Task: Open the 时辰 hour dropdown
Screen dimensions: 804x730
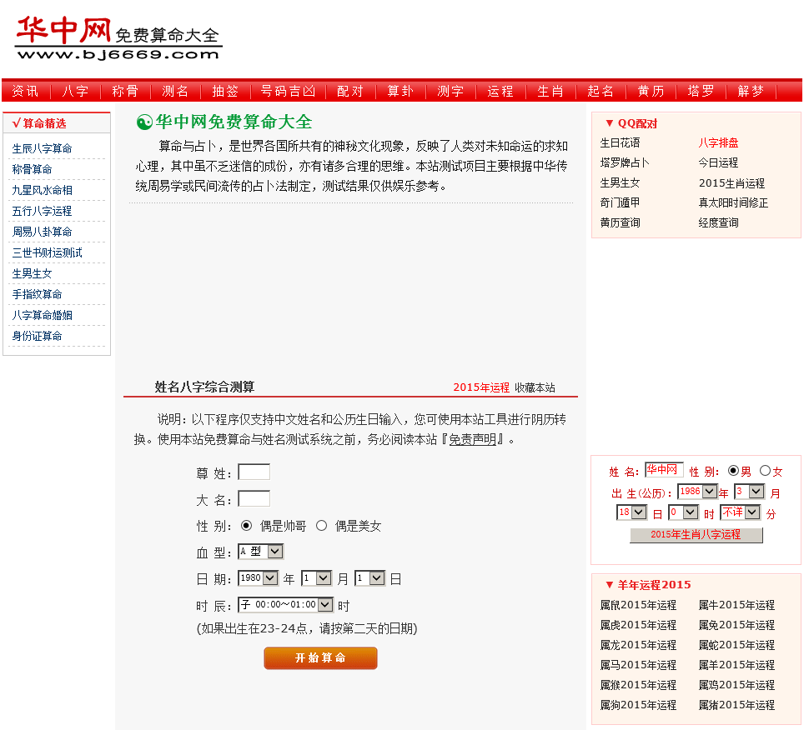Action: 285,605
